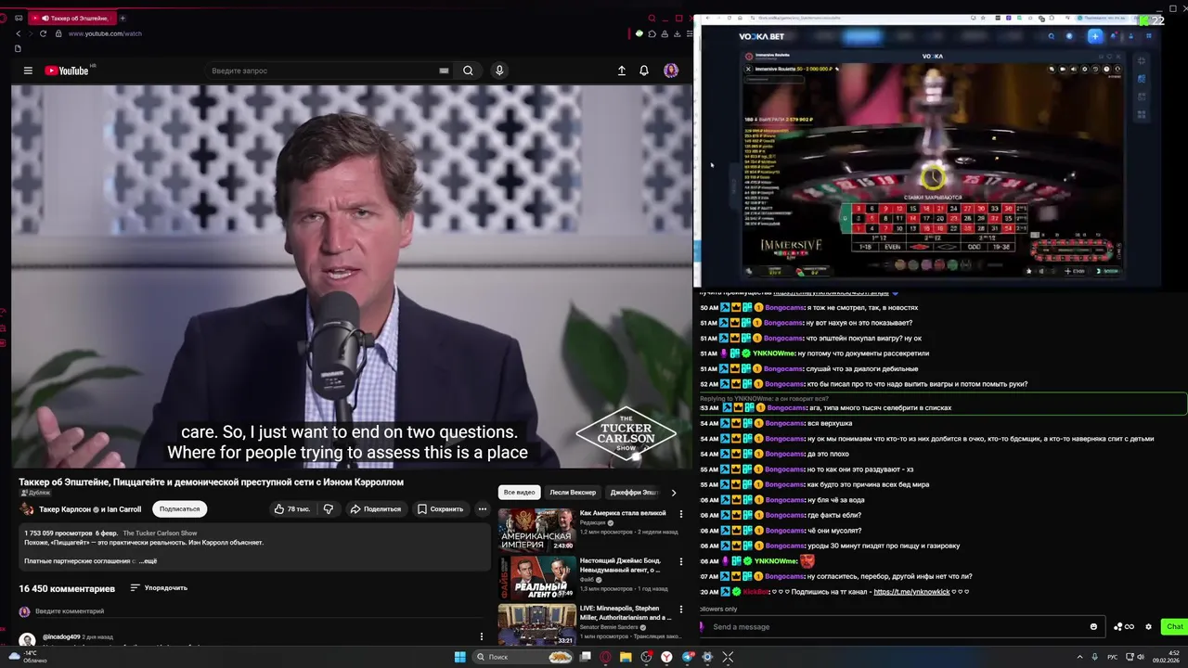Viewport: 1188px width, 668px height.
Task: Open browser downloads icon in address bar row
Action: pos(678,33)
